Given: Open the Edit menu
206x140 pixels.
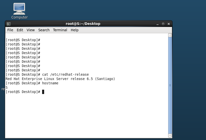Looking at the screenshot, I should pos(20,30).
